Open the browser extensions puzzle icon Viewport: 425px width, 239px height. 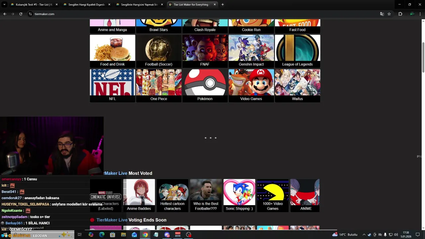point(400,14)
